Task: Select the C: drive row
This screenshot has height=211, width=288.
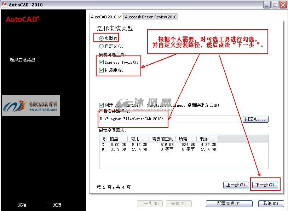Action: click(159, 145)
